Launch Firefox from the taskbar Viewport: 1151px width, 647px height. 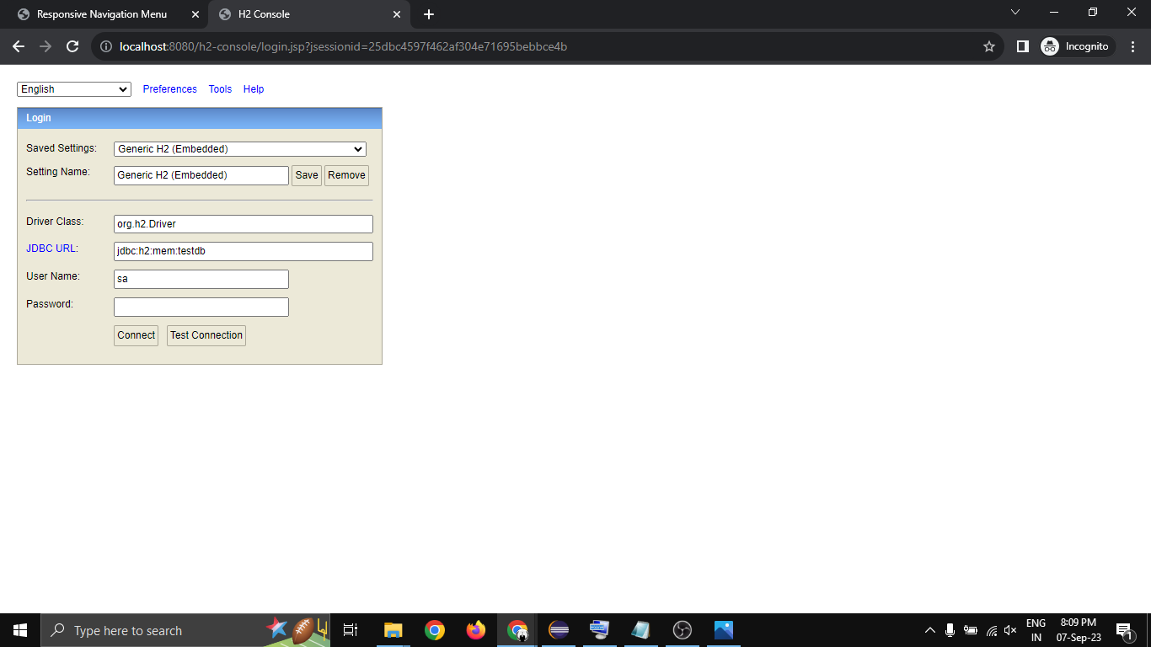(476, 630)
